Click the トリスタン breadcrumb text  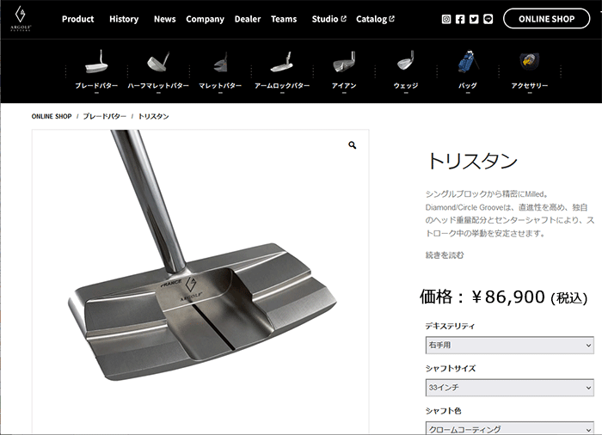click(154, 116)
